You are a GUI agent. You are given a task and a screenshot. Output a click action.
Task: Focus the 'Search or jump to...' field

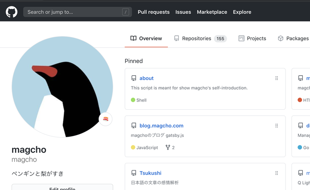77,12
